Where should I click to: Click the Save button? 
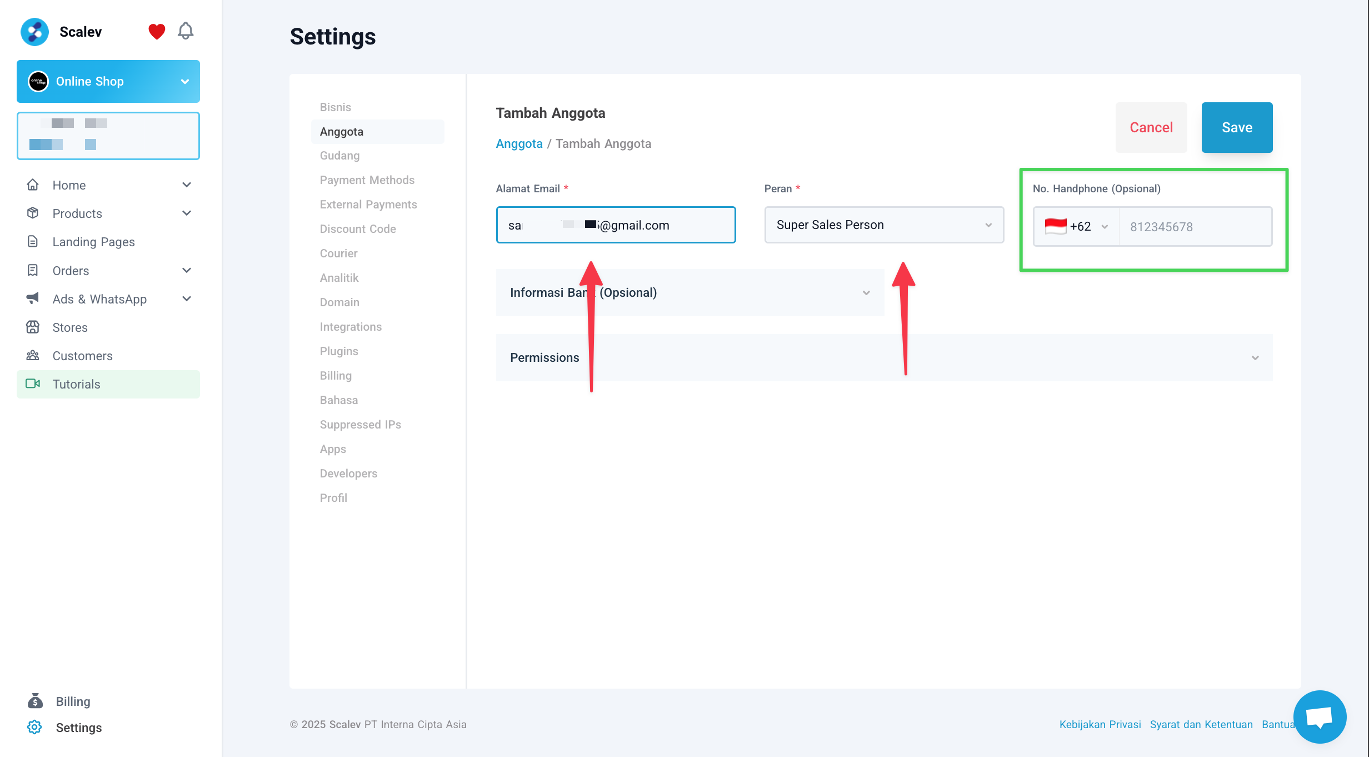[x=1237, y=127]
